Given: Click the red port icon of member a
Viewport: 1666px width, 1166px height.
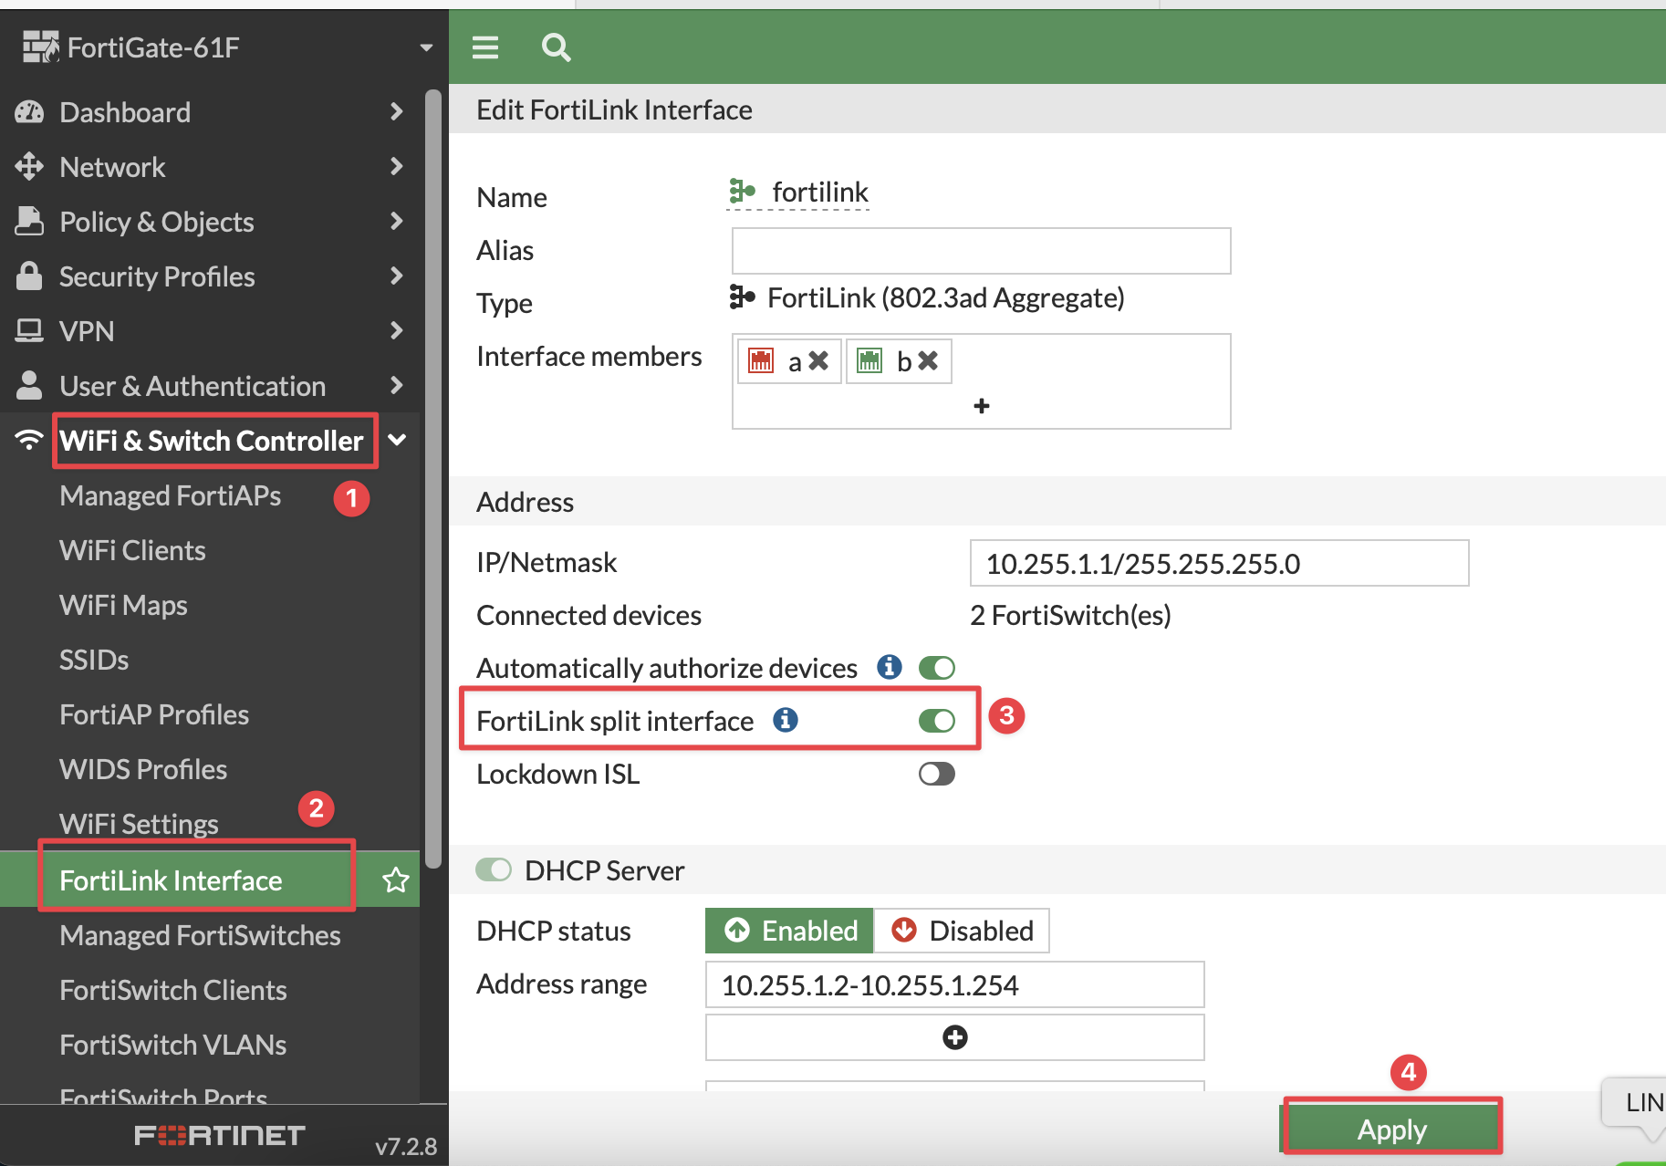Looking at the screenshot, I should [x=761, y=361].
